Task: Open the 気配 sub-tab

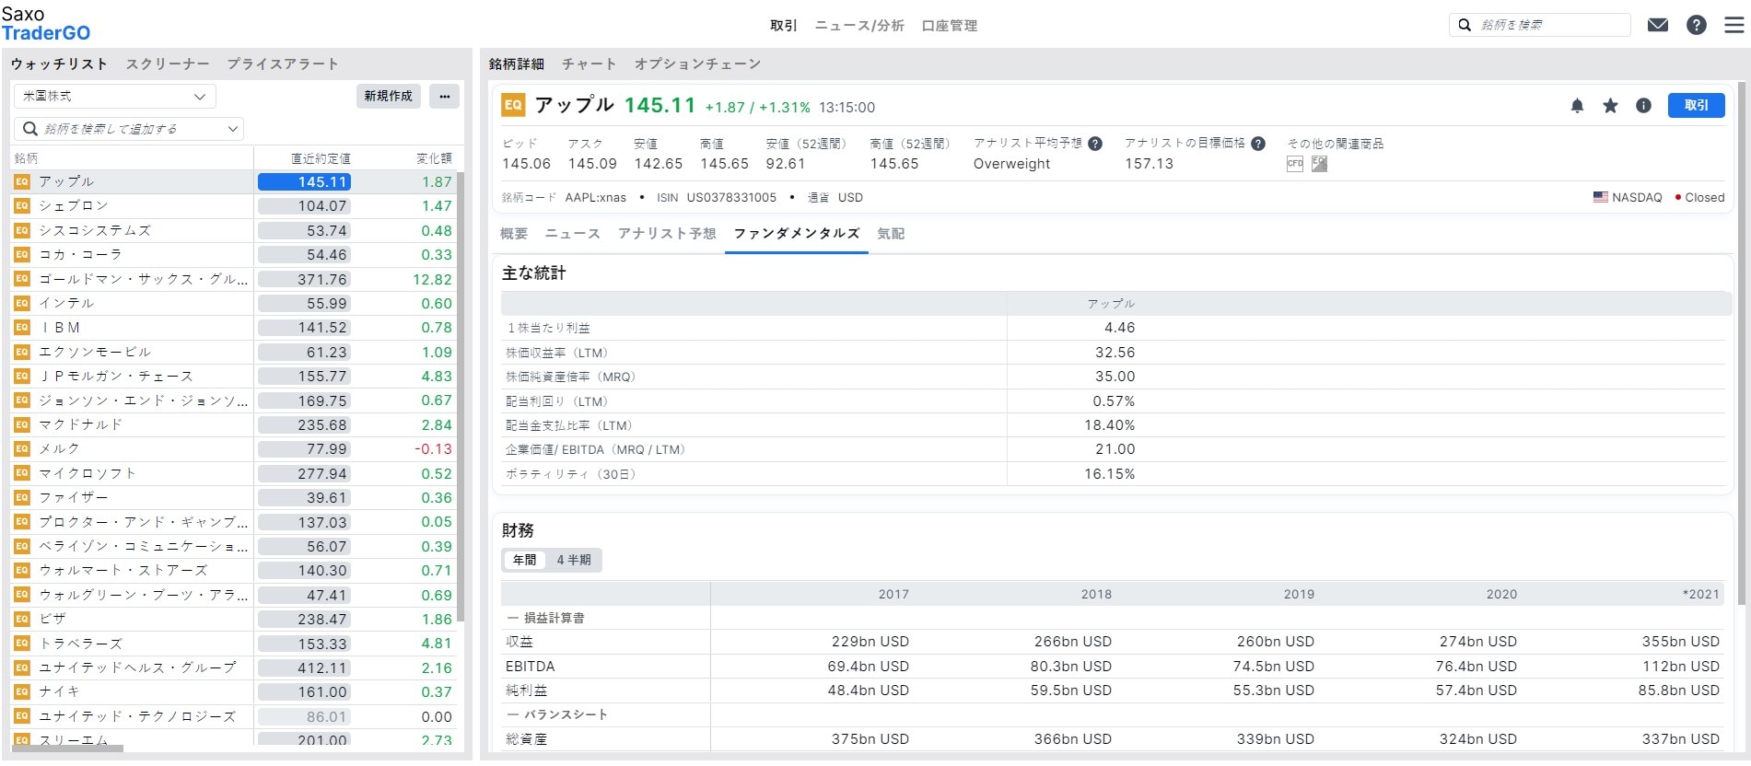Action: pos(891,234)
